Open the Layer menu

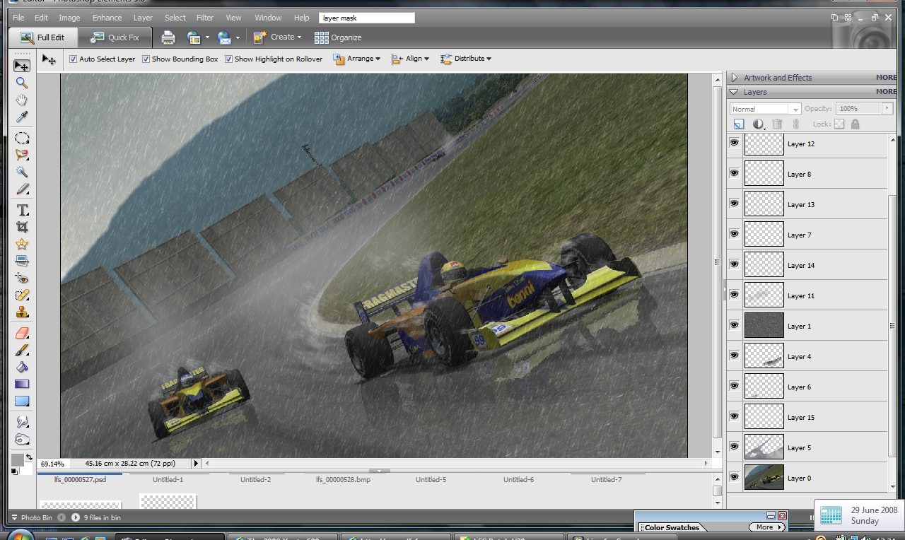(x=143, y=18)
